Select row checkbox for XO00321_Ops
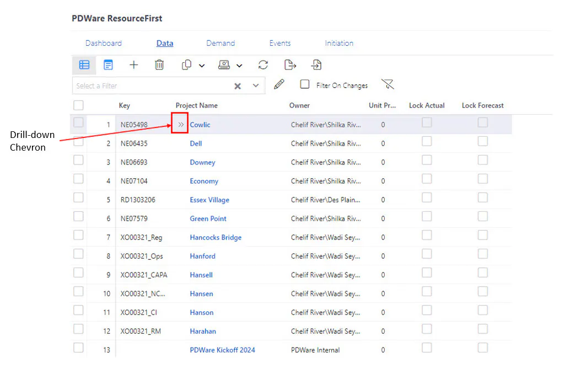This screenshot has height=368, width=570. (x=78, y=254)
